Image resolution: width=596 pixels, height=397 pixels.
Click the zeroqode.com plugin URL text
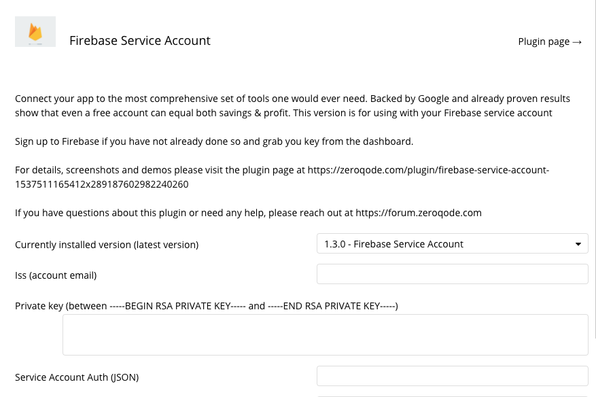[428, 170]
